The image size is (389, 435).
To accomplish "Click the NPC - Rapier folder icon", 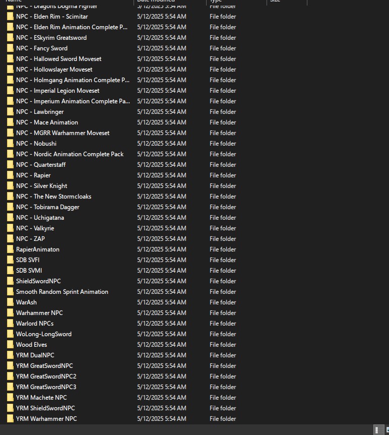I will pos(10,175).
